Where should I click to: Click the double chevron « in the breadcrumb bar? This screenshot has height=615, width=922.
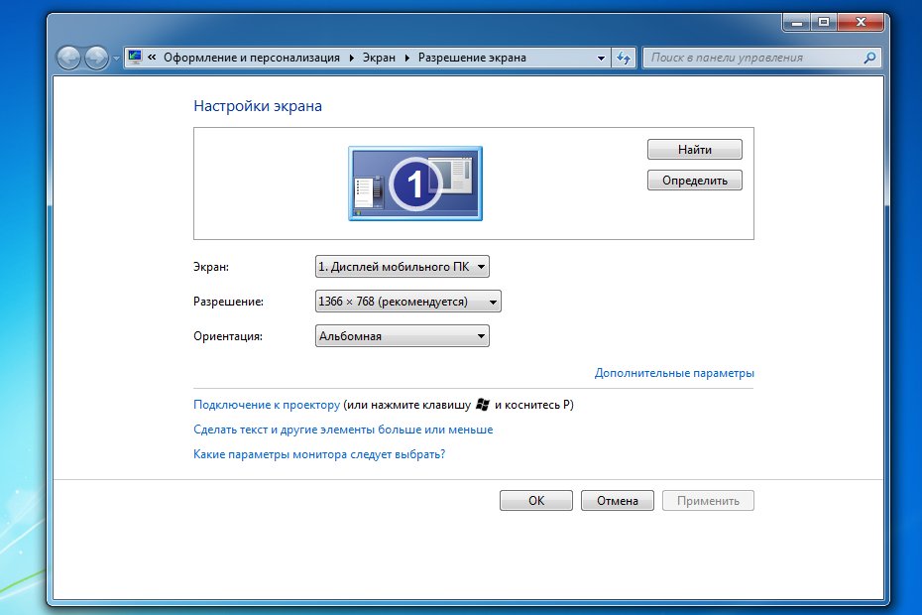[x=152, y=58]
